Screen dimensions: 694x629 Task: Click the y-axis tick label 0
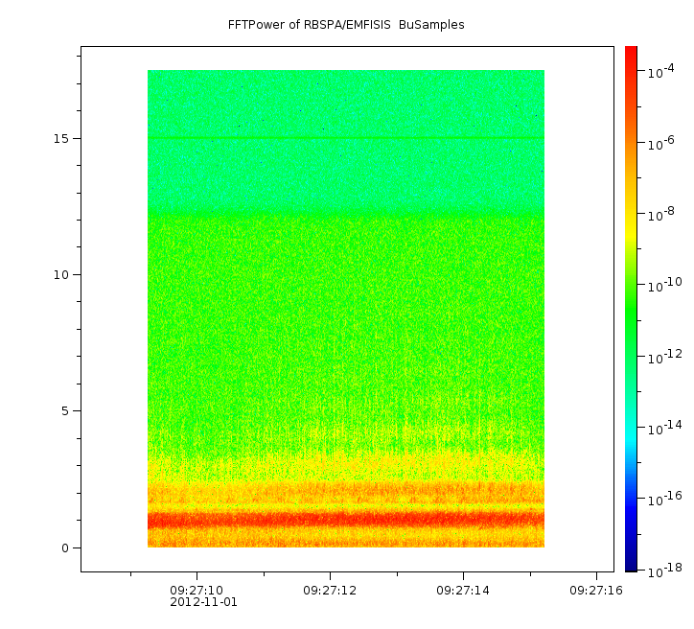coord(63,547)
